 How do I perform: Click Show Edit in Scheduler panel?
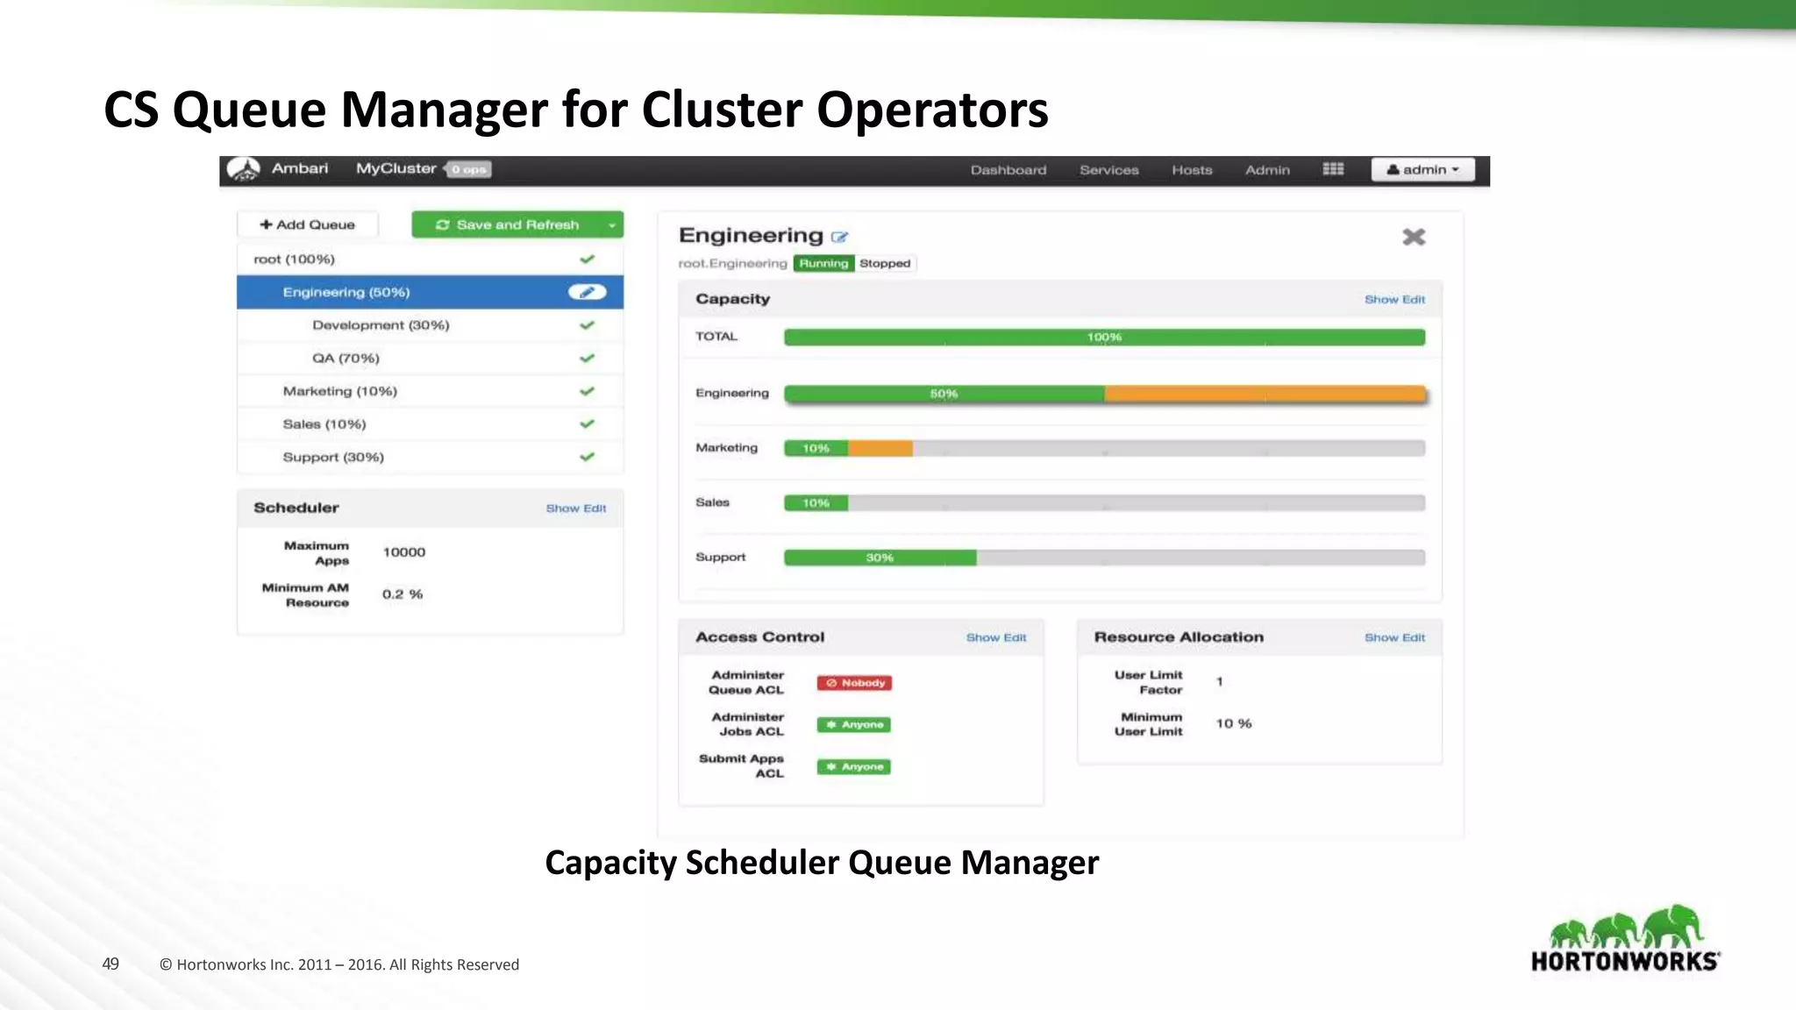click(576, 509)
